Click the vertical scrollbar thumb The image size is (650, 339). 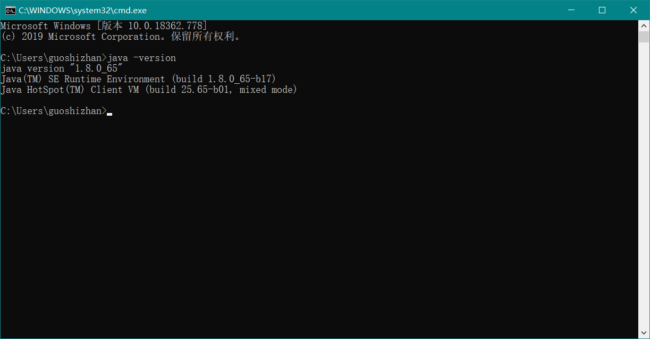(x=644, y=37)
